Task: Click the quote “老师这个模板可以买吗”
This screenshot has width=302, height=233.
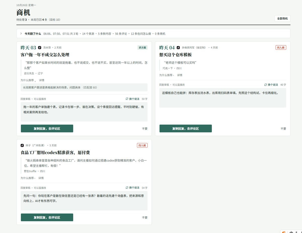Action: click(x=180, y=63)
